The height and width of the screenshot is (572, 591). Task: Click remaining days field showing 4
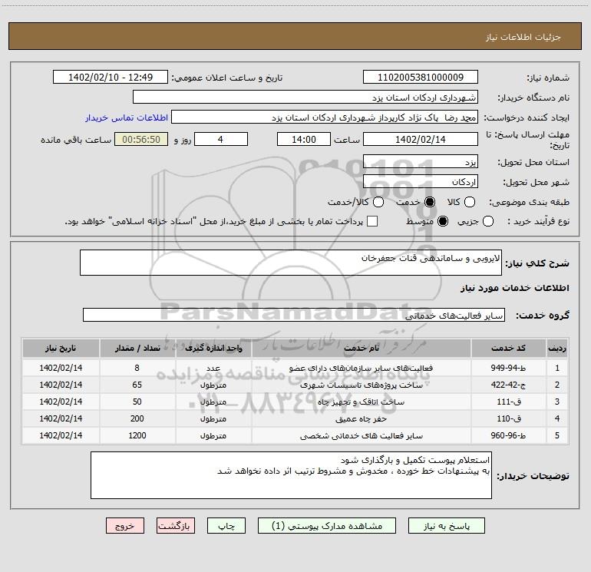[x=221, y=139]
